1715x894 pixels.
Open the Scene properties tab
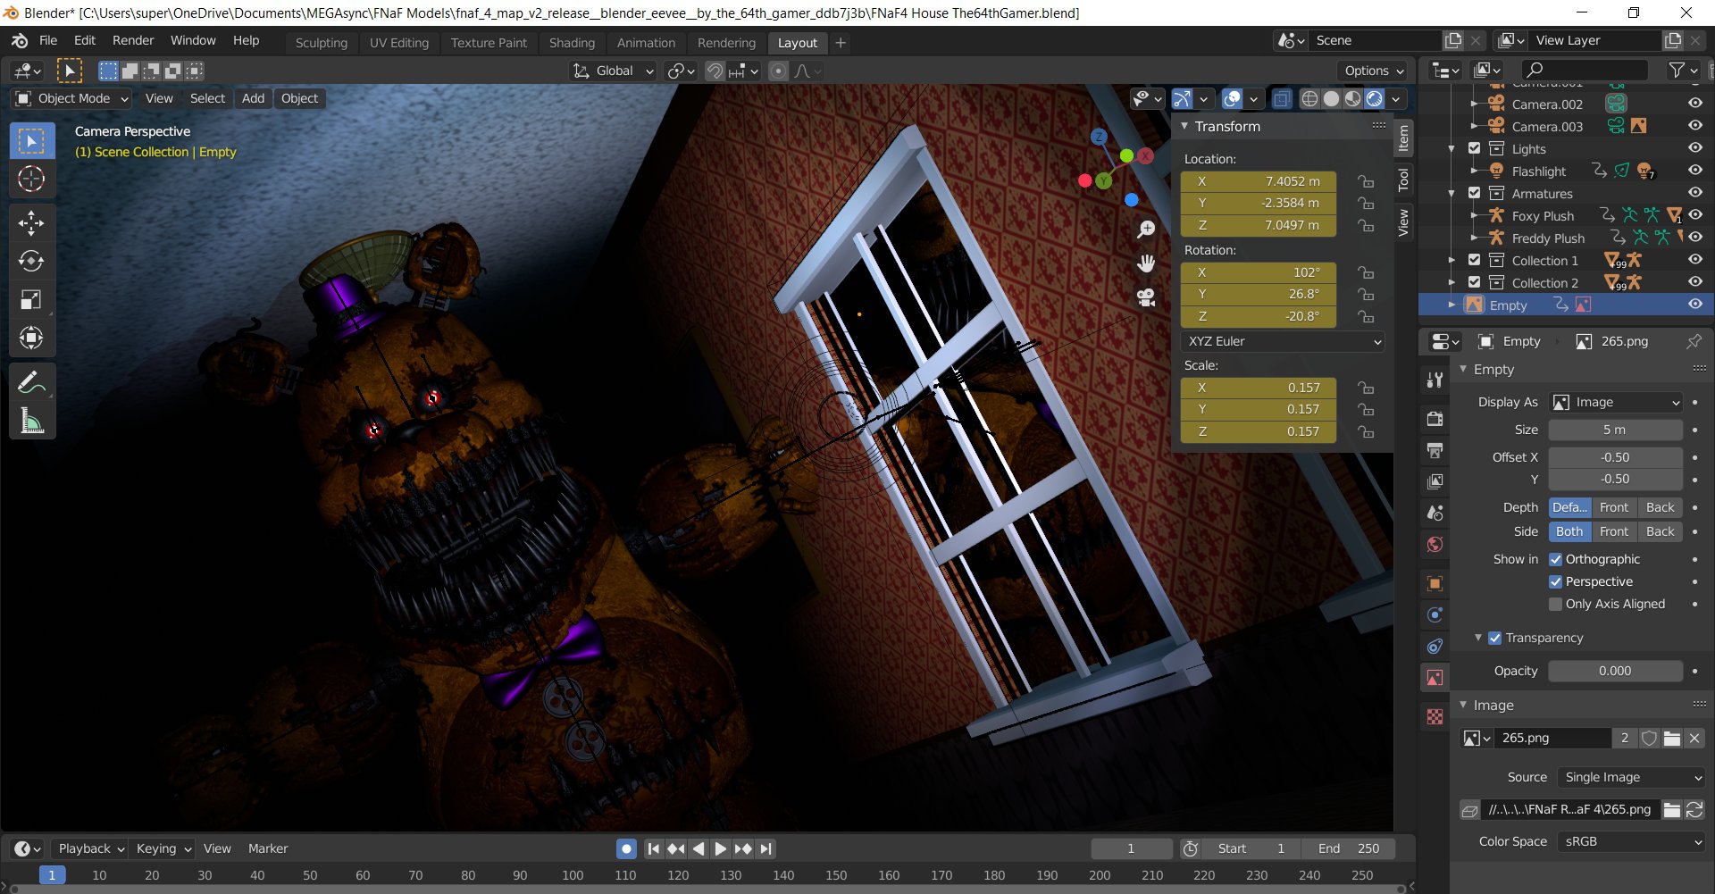point(1435,513)
